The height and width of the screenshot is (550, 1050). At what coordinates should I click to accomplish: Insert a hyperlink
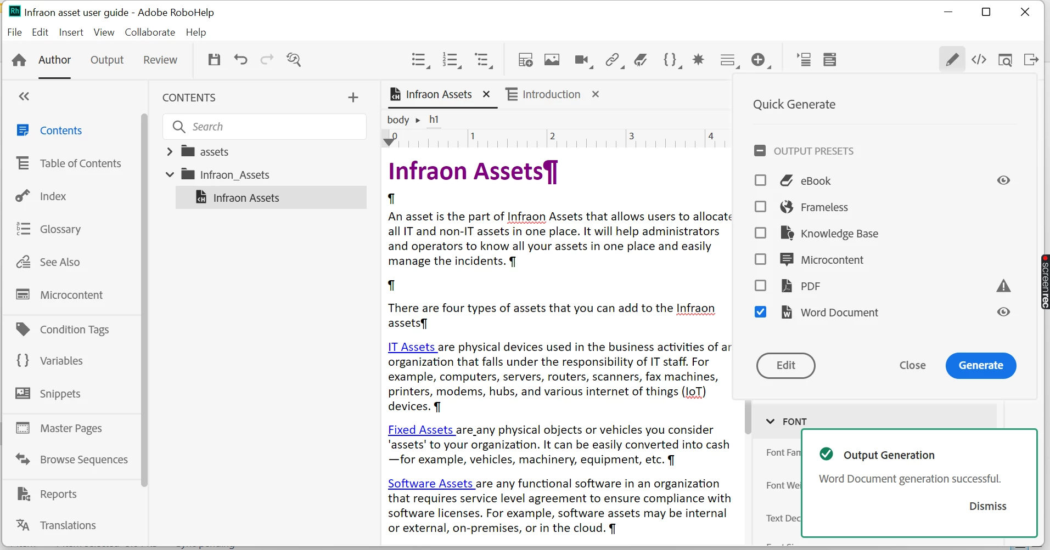click(614, 60)
